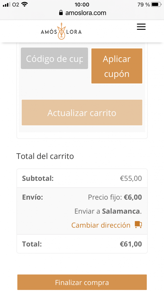
Task: Apply coupon with Aplicar cupón button
Action: (117, 66)
